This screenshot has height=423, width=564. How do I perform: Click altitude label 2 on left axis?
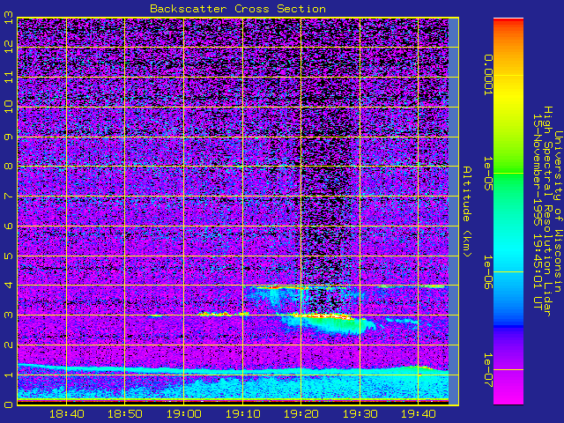coord(9,345)
